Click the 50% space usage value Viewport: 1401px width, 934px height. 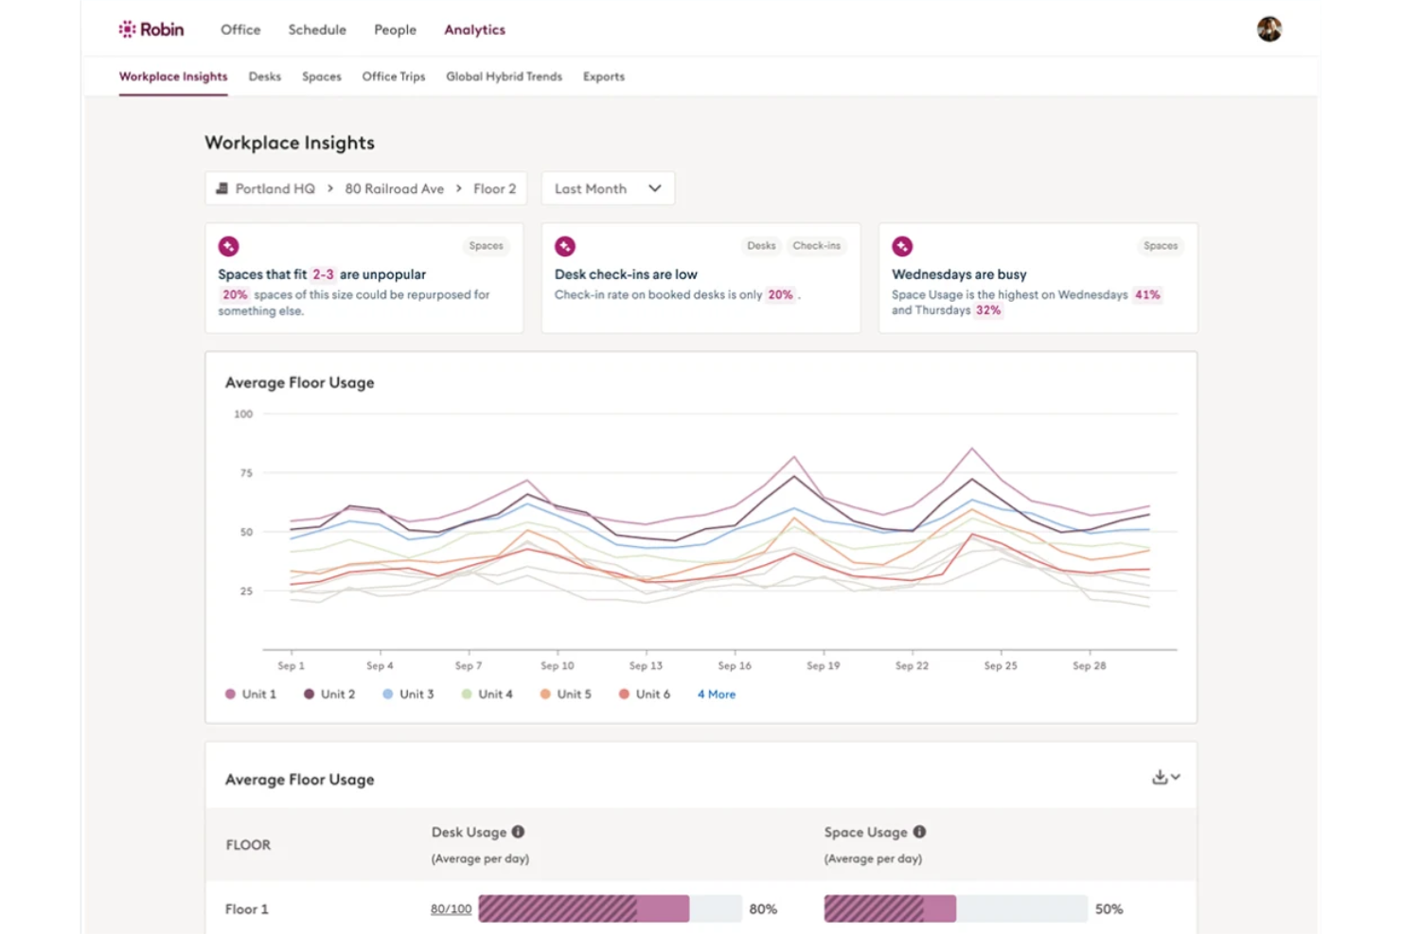click(x=1109, y=909)
